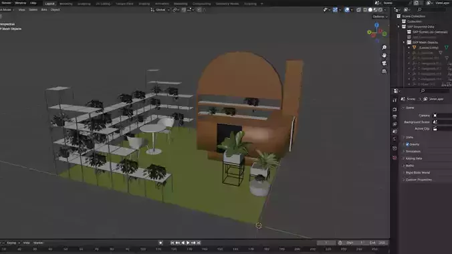Screen dimensions: 452x254
Task: Toggle viewport overlays display button
Action: 347,10
